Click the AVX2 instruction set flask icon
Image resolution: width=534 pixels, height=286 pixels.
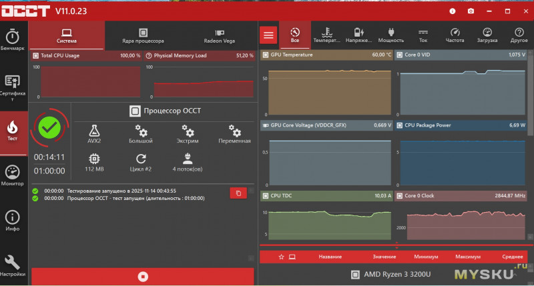pos(94,131)
